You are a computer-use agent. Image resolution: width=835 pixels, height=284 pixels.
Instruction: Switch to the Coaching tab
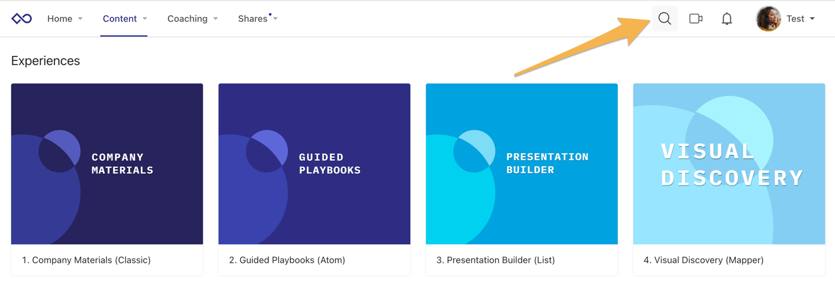[x=187, y=19]
